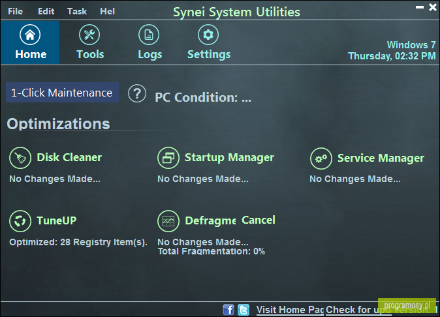Switch to the Logs tab label
This screenshot has width=440, height=317.
click(150, 55)
